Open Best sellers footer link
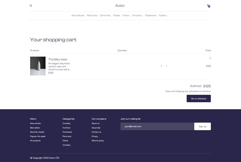The width and height of the screenshot is (241, 162). click(x=35, y=128)
